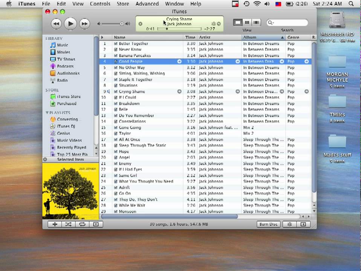The width and height of the screenshot is (361, 271).
Task: Open the Controls menu
Action: (x=100, y=4)
